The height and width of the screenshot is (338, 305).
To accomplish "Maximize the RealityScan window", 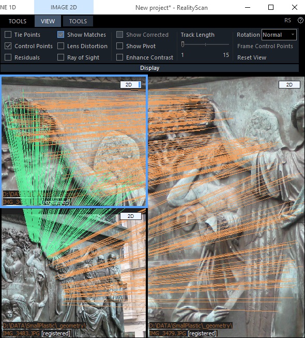I will tap(271, 7).
